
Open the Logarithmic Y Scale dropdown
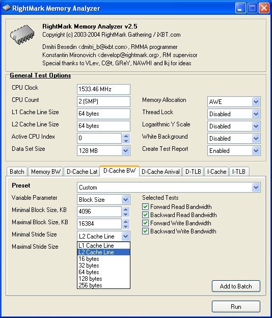(x=256, y=126)
